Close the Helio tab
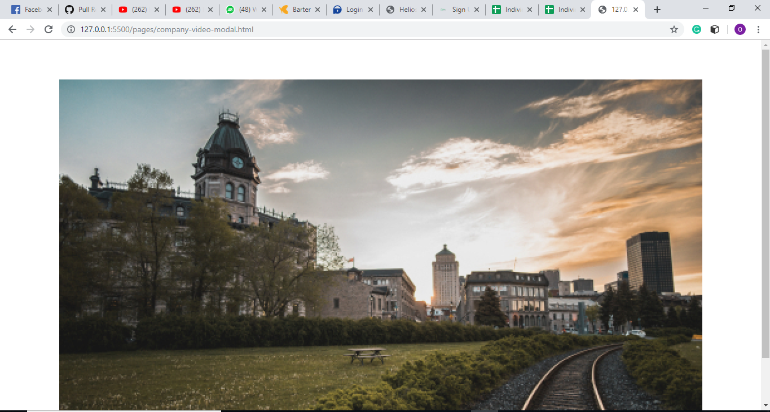Viewport: 770px width, 412px height. click(x=424, y=10)
